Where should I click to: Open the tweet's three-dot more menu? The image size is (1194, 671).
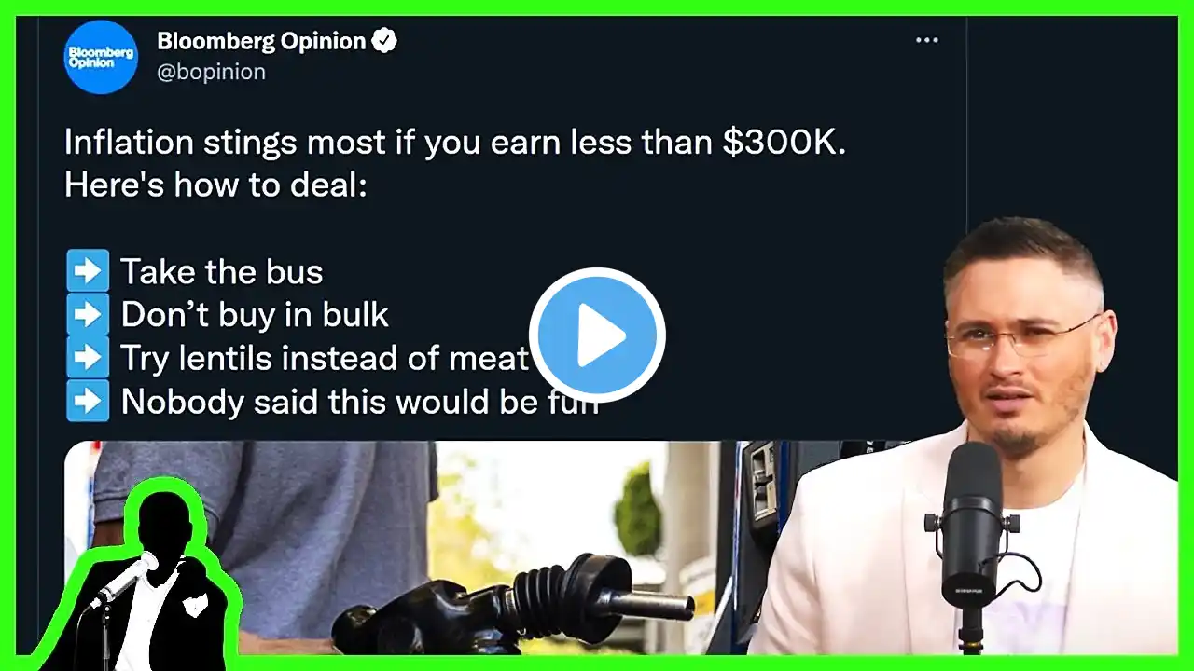tap(926, 40)
